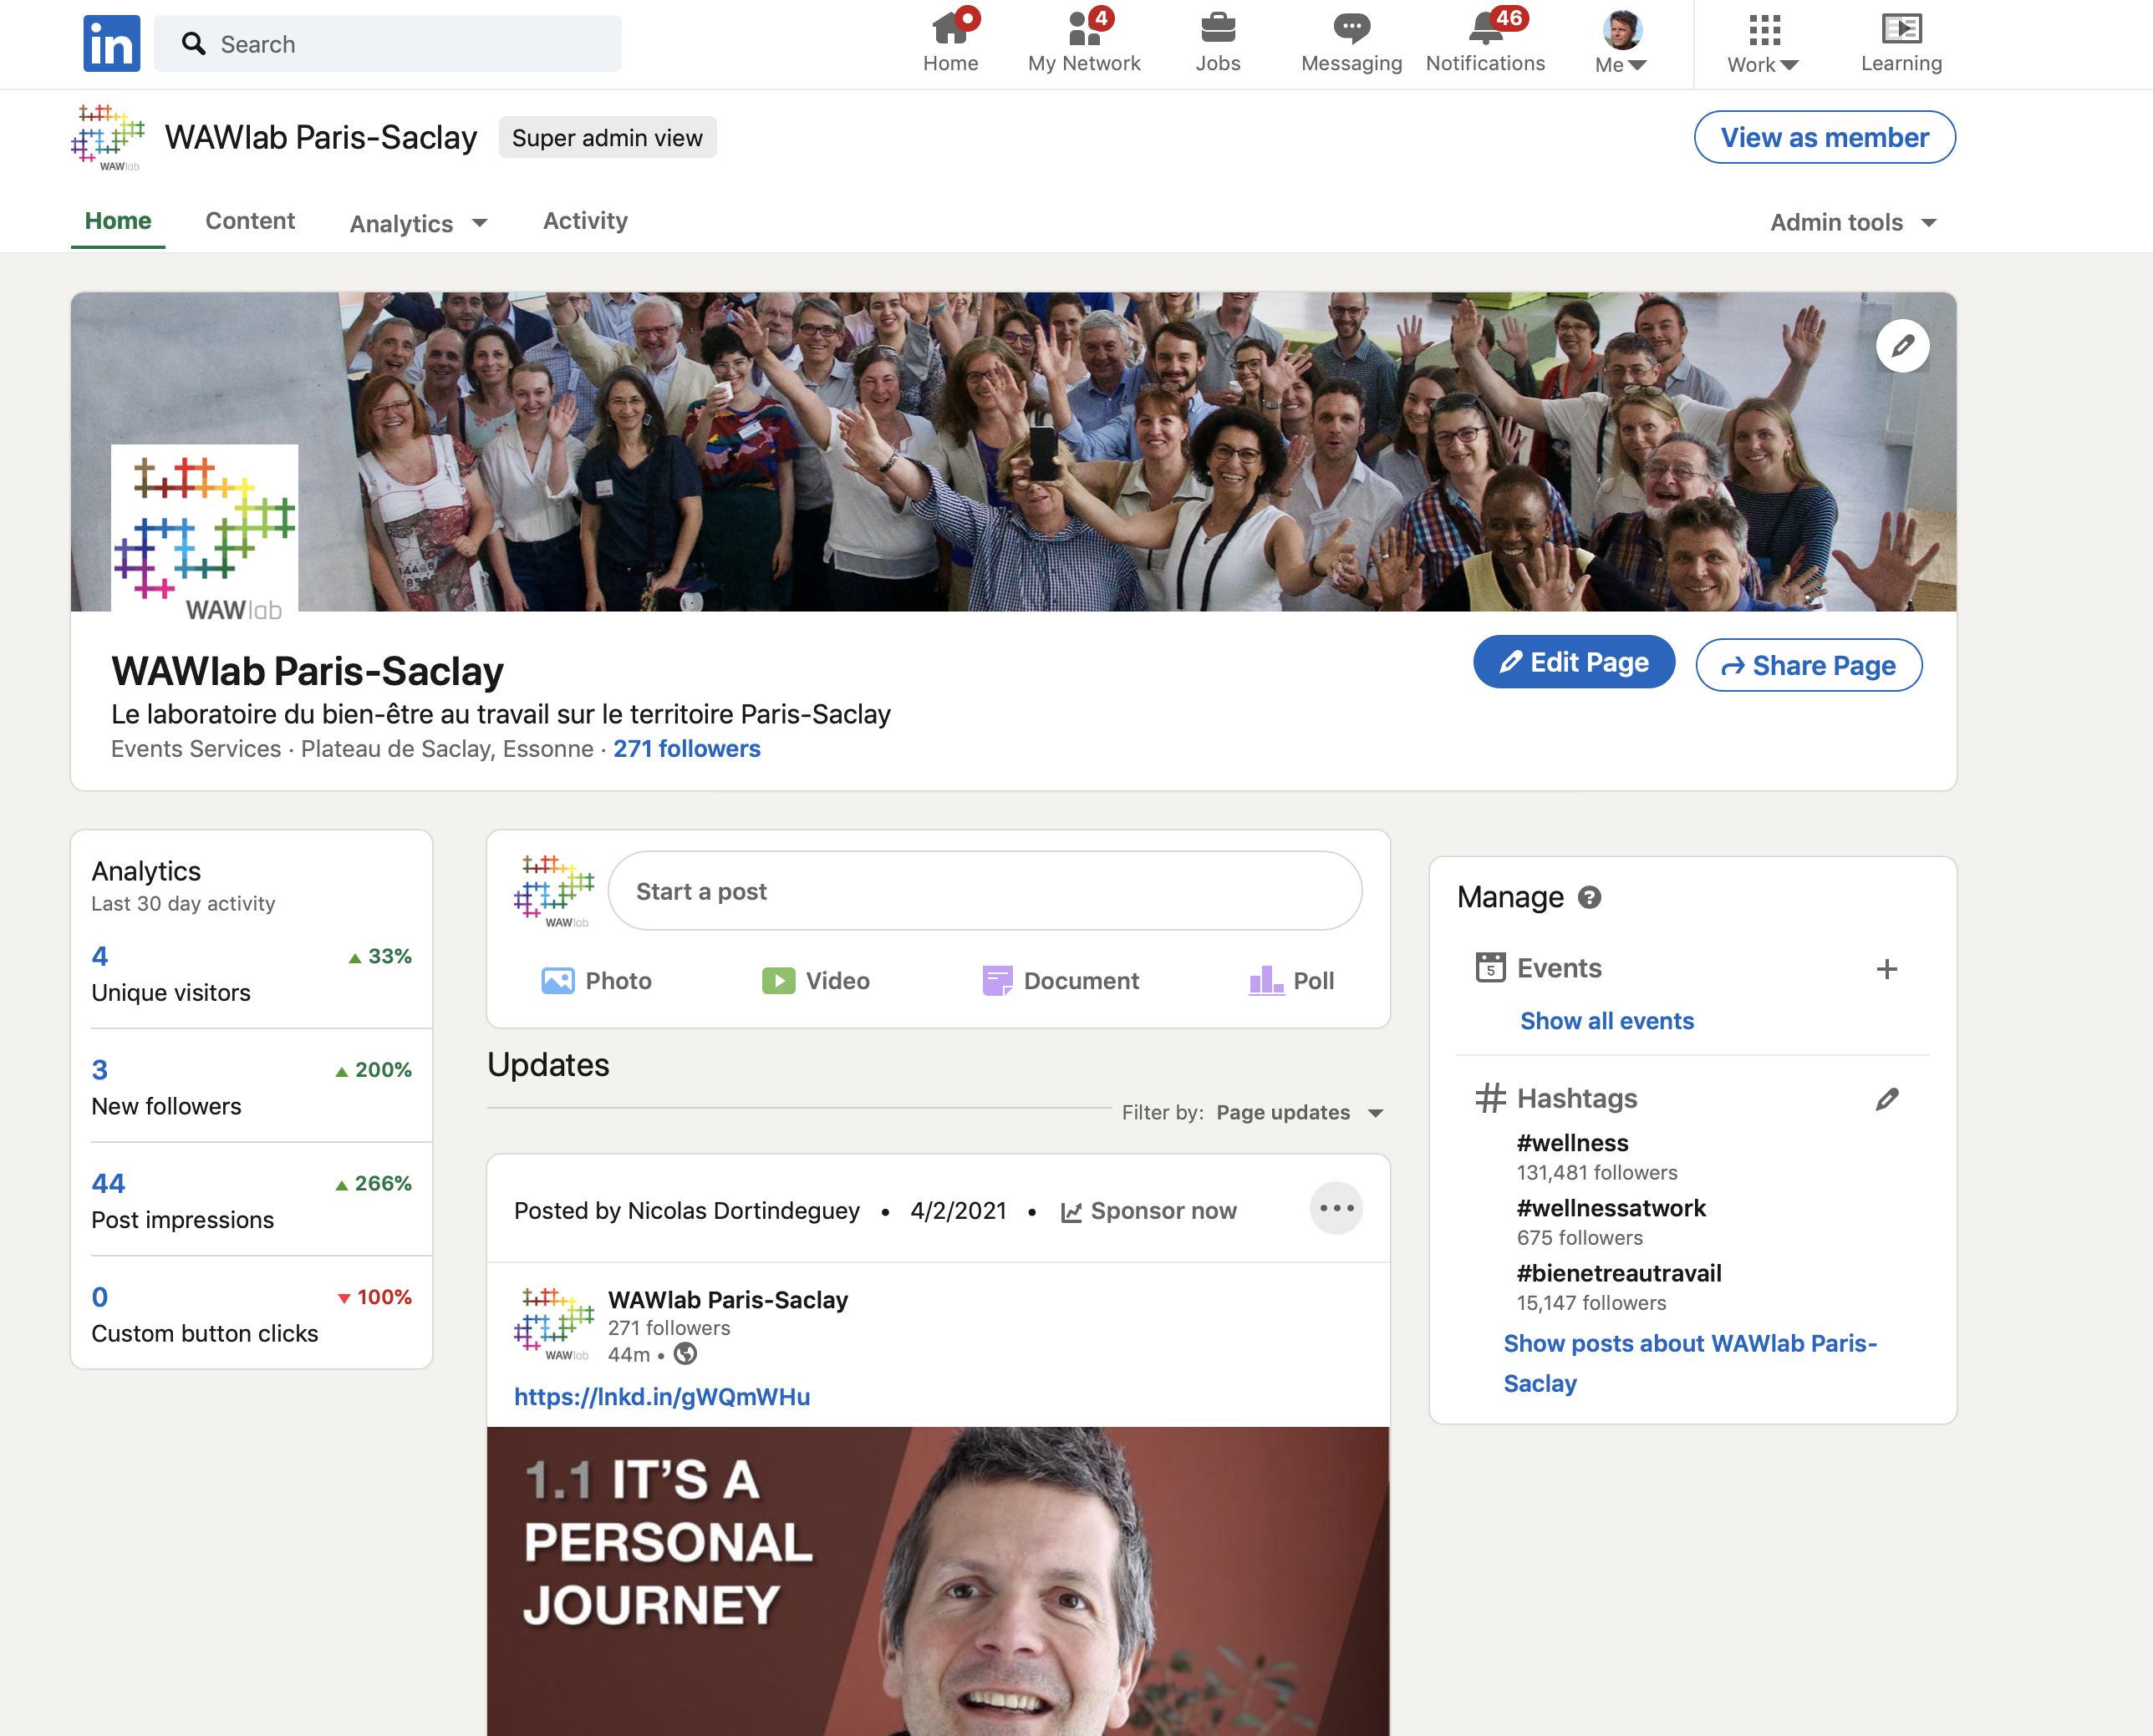
Task: Switch to the Activity tab
Action: coord(585,221)
